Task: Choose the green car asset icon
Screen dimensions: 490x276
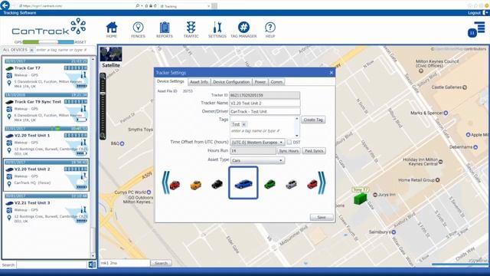Action: pos(269,184)
